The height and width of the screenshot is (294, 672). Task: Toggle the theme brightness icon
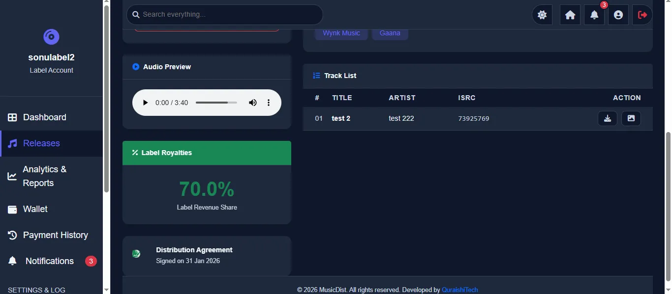coord(542,15)
